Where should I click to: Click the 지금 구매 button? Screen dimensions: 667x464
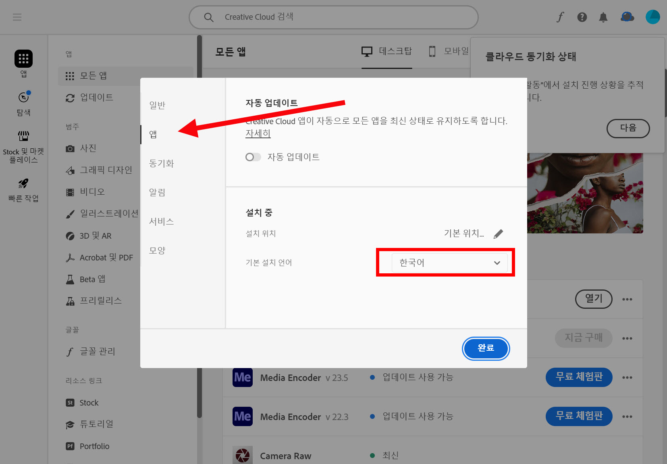coord(584,338)
